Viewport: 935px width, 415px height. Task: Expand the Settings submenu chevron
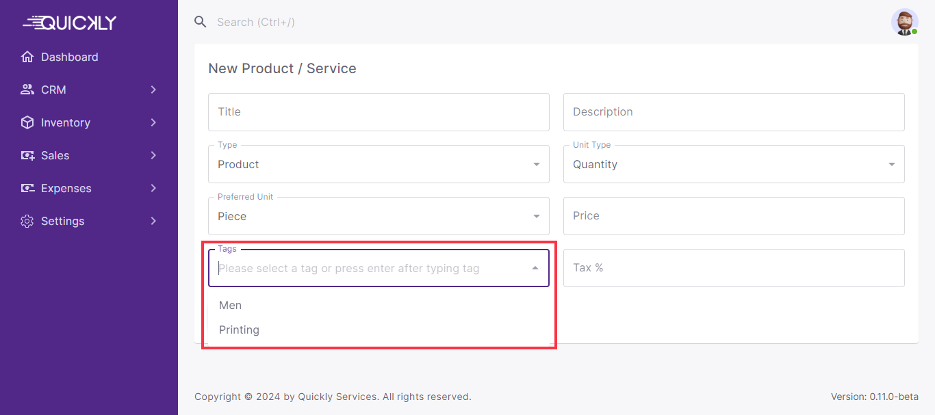click(x=153, y=221)
